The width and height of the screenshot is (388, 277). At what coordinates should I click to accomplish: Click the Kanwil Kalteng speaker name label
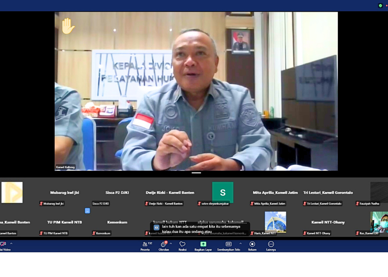point(65,167)
